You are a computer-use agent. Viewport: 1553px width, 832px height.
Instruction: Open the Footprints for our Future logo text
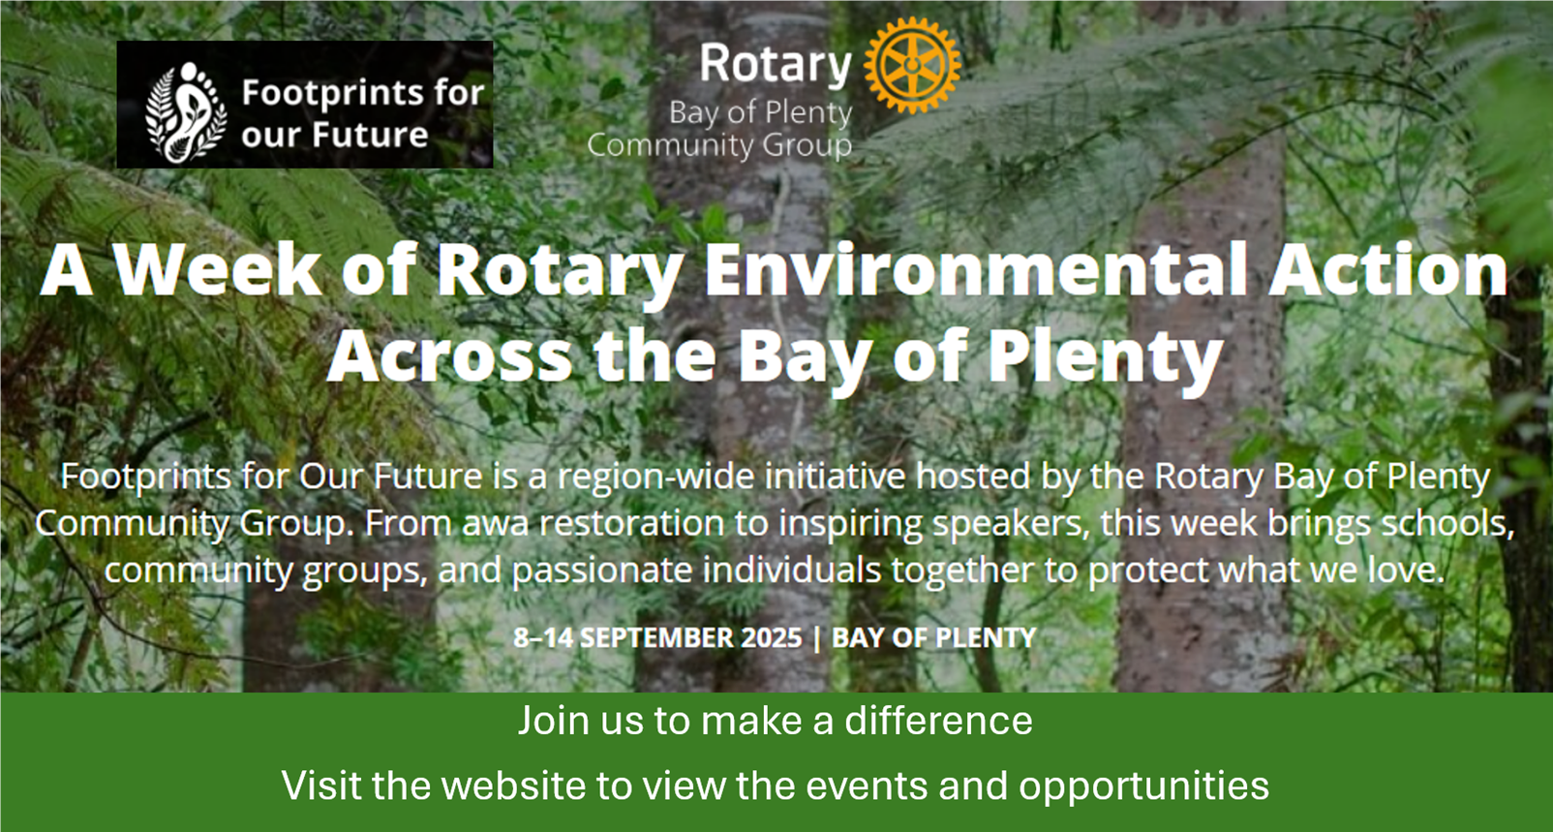click(362, 112)
